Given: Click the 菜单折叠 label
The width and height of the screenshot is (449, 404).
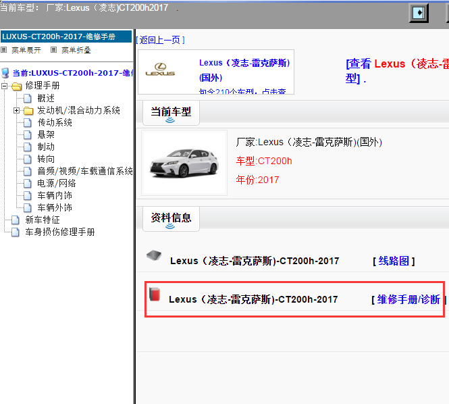Looking at the screenshot, I should (x=76, y=50).
